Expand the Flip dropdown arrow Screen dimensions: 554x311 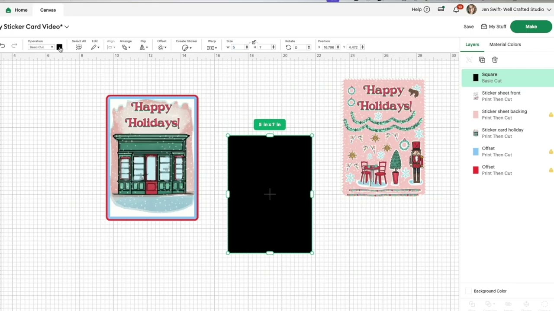pyautogui.click(x=147, y=48)
